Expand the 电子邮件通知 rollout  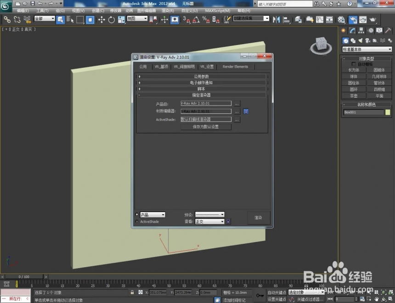coord(201,83)
